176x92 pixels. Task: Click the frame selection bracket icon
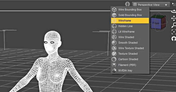pyautogui.click(x=174, y=32)
